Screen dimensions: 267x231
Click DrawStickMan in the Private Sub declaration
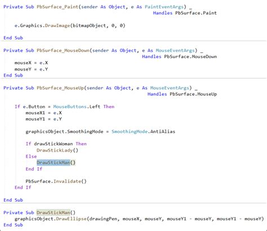pyautogui.click(x=54, y=212)
